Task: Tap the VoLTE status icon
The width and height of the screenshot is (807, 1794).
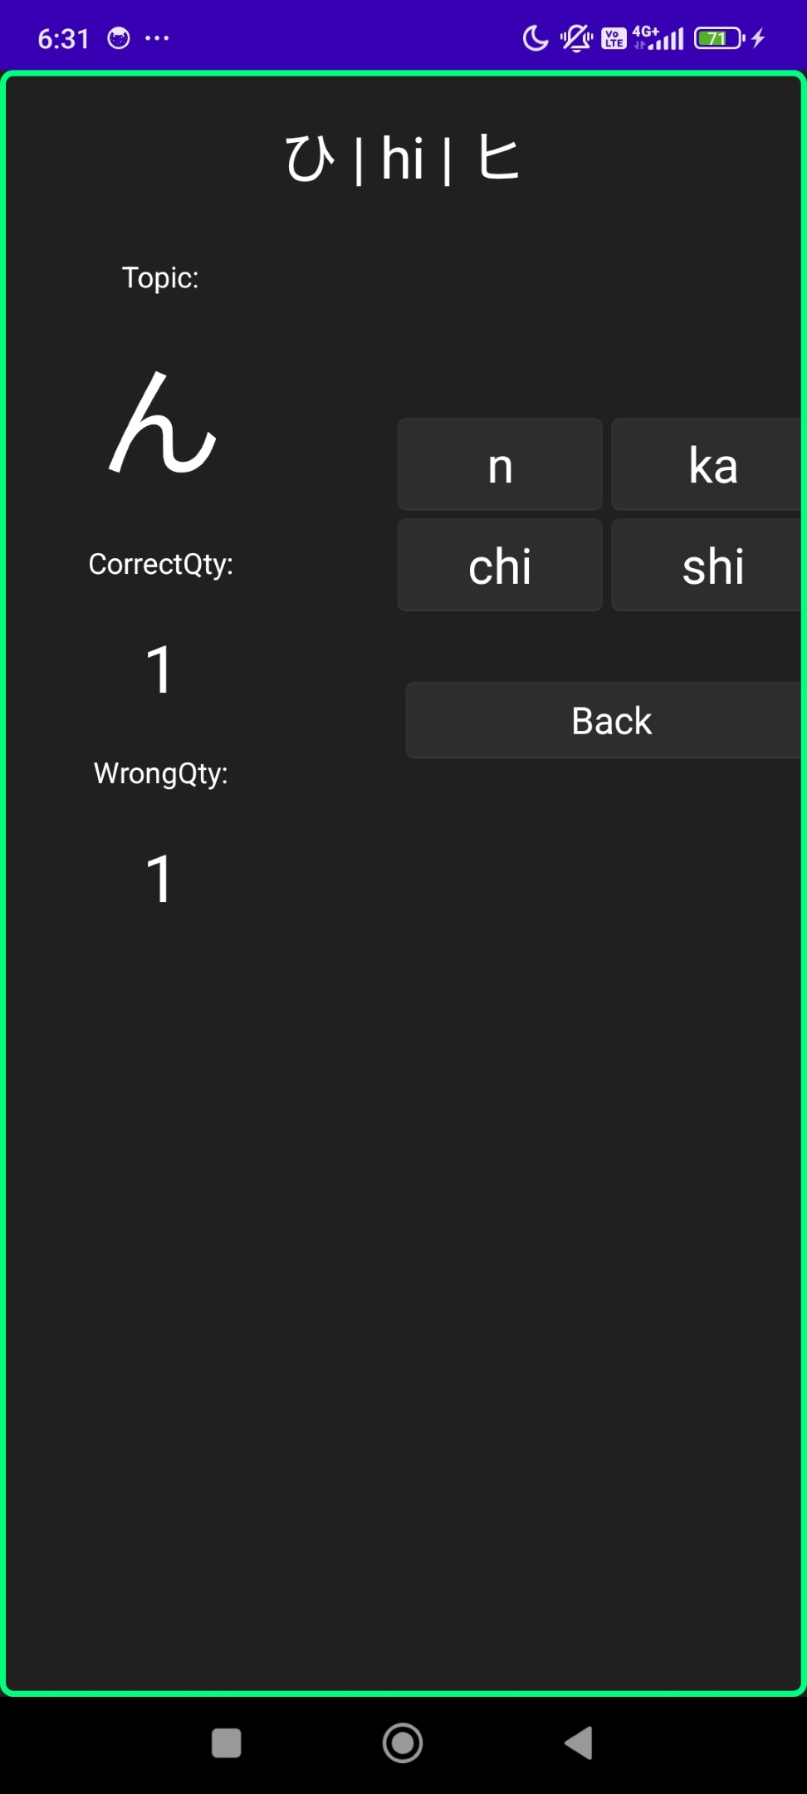Action: pos(614,38)
